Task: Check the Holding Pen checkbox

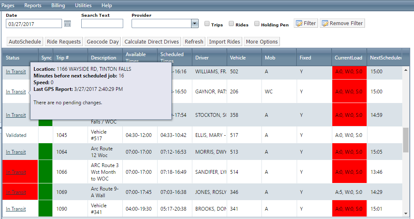Action: click(256, 24)
